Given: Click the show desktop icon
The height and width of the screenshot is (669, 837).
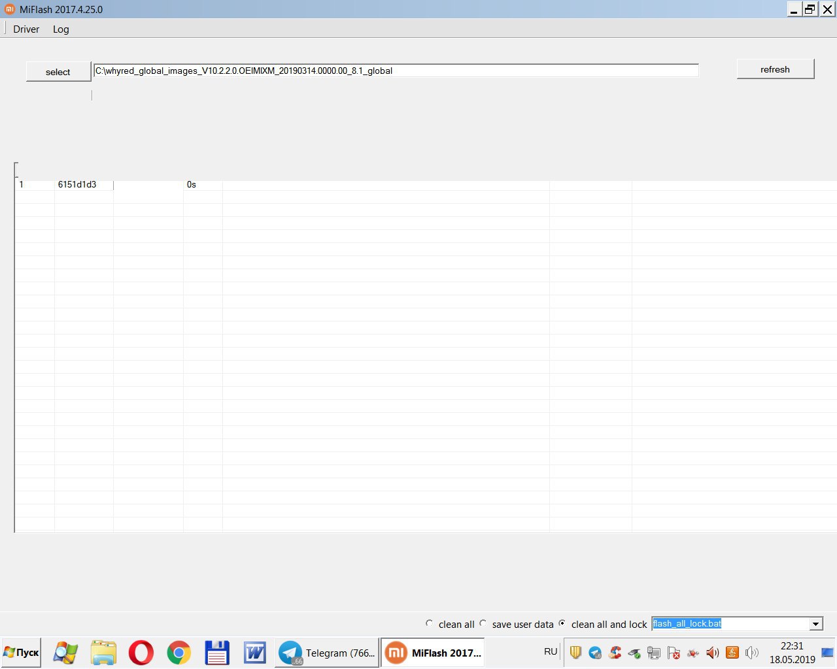Looking at the screenshot, I should (x=828, y=652).
